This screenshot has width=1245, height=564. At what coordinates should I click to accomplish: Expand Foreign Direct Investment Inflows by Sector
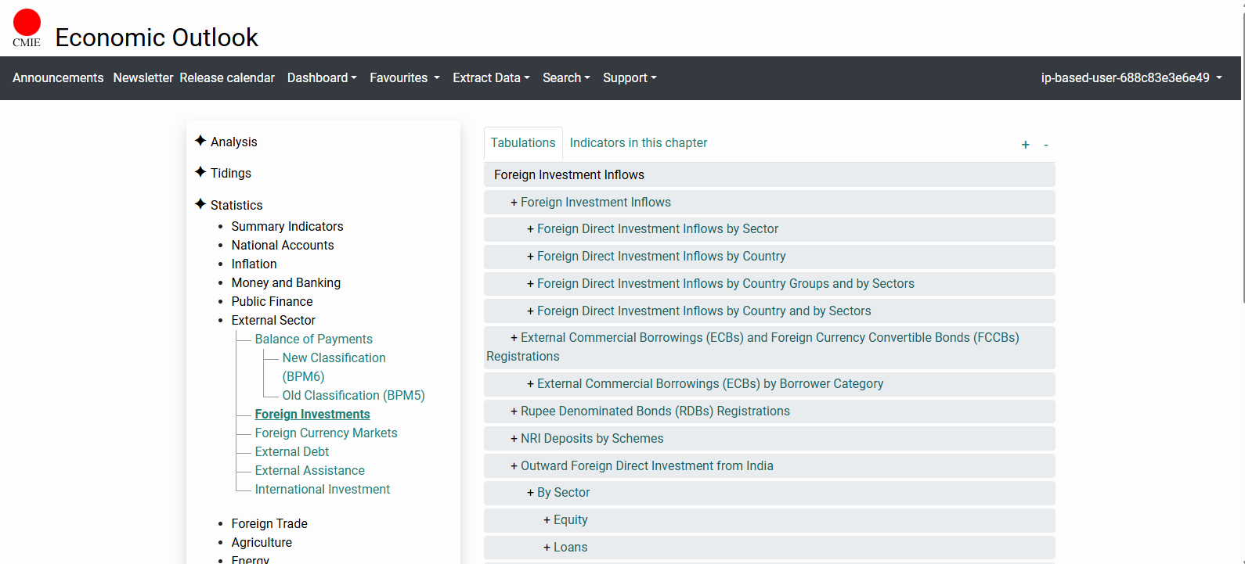click(x=657, y=229)
